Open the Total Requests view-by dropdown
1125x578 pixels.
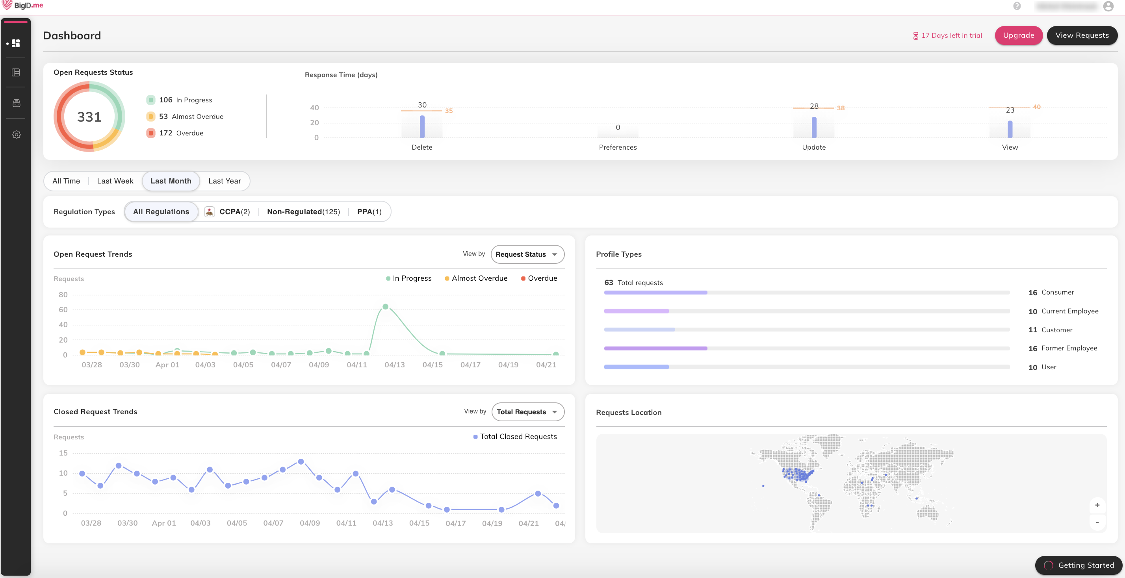[x=527, y=412]
